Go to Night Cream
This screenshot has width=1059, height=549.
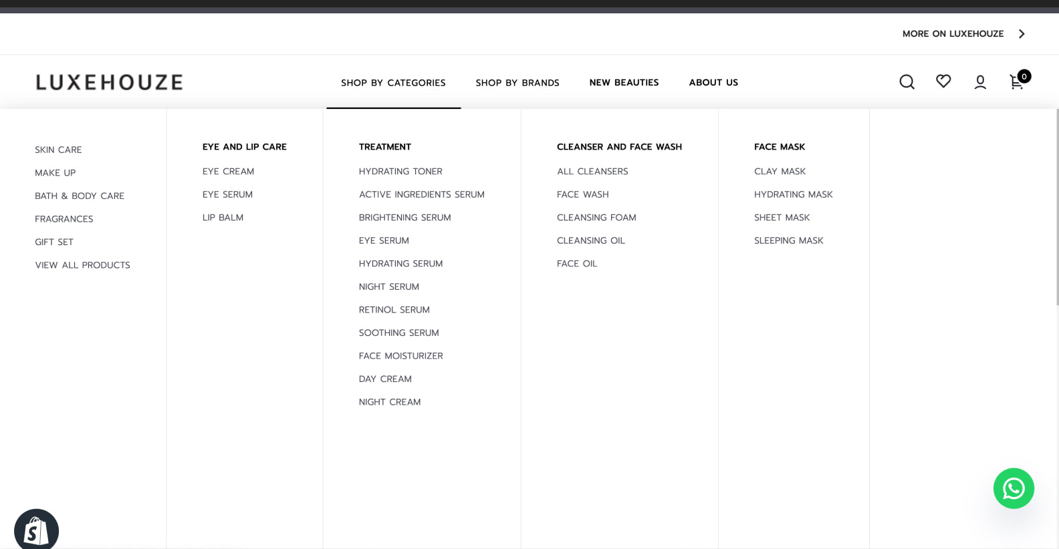[x=390, y=402]
